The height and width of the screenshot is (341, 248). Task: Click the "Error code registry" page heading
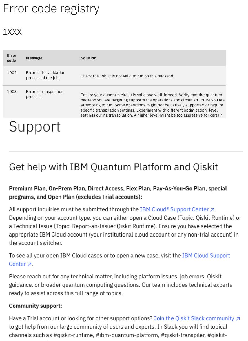(x=51, y=8)
